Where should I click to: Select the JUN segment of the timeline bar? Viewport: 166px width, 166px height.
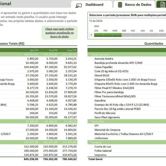tap(145, 35)
